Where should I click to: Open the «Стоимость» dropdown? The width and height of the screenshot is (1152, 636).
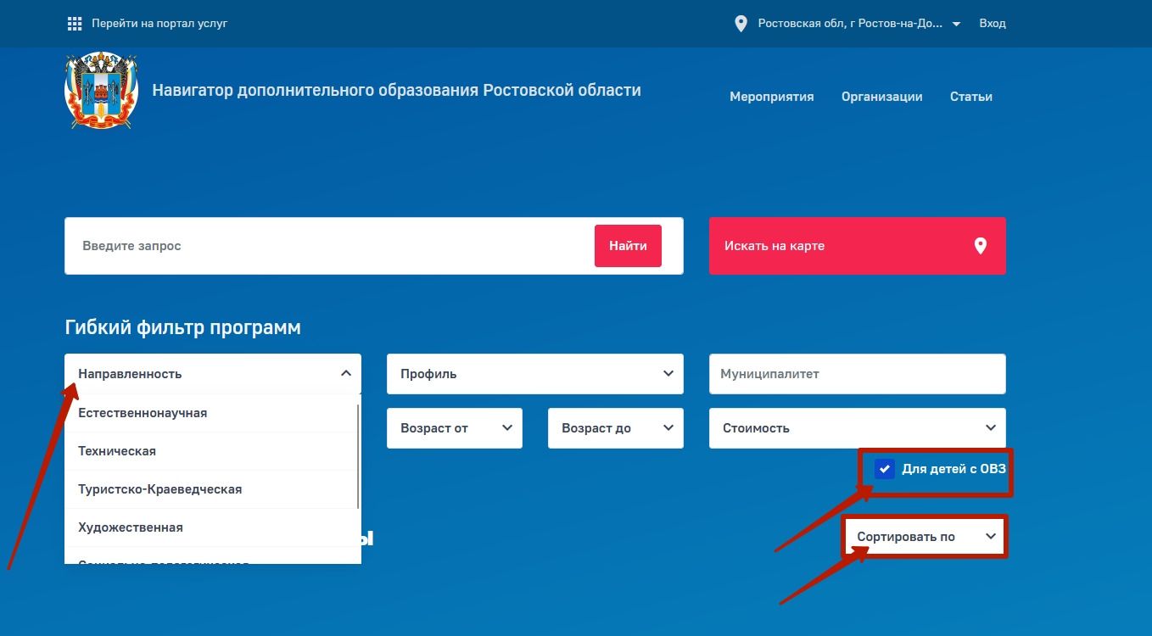tap(857, 428)
